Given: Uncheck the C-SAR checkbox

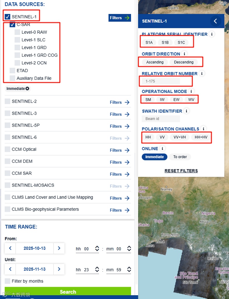Looking at the screenshot, I should point(13,25).
